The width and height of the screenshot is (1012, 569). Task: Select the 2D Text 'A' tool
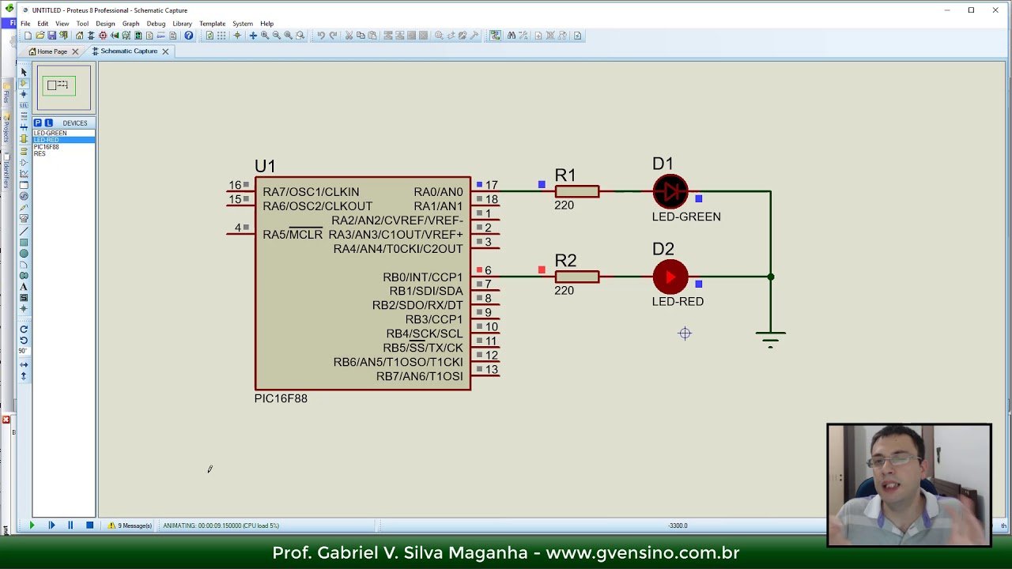pos(24,285)
